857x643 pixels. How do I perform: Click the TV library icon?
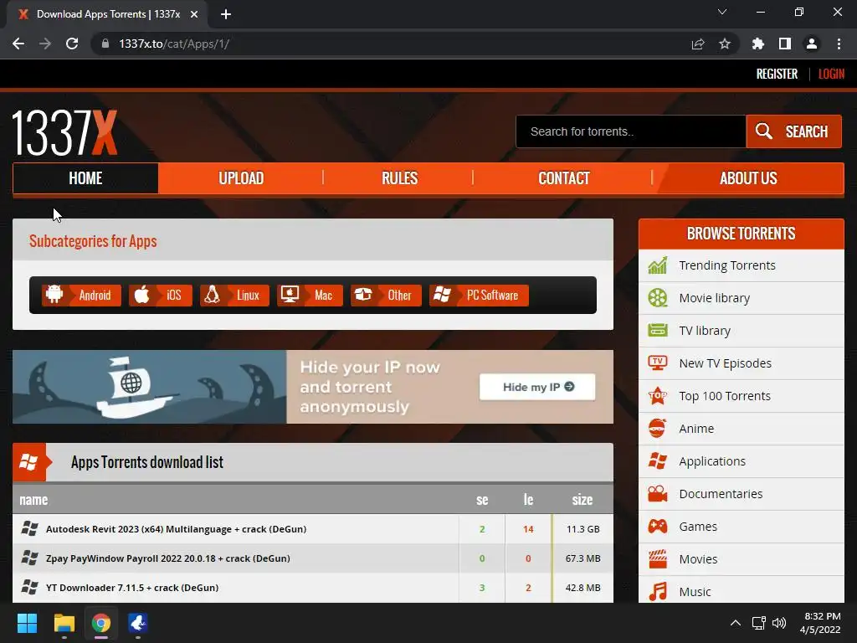(658, 330)
